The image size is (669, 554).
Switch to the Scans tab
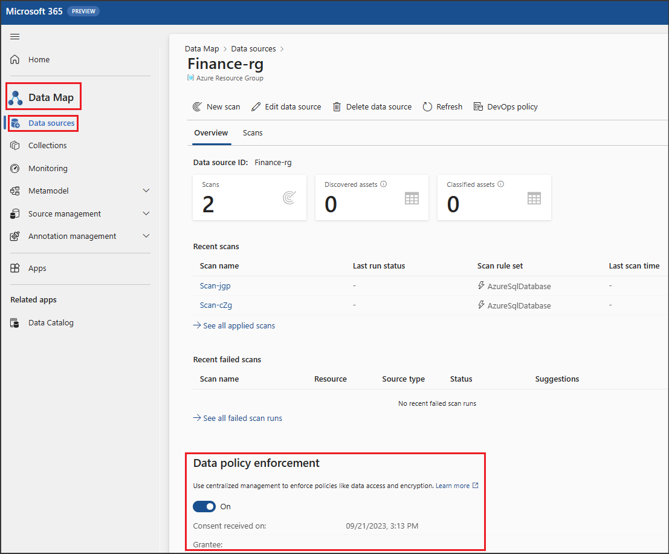253,132
